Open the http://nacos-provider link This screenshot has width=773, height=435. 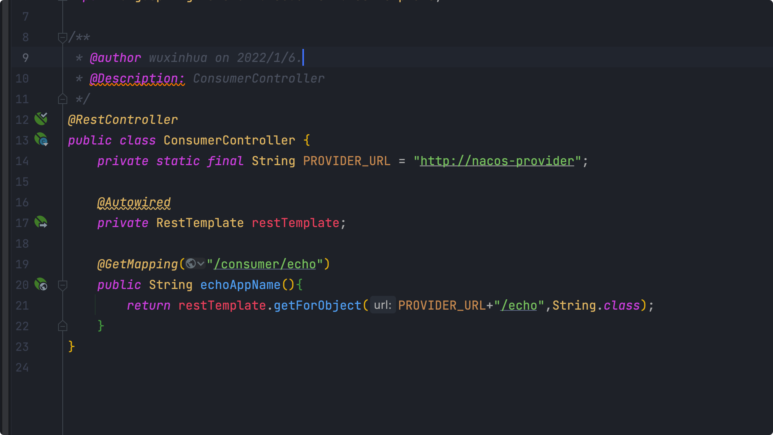click(x=497, y=161)
